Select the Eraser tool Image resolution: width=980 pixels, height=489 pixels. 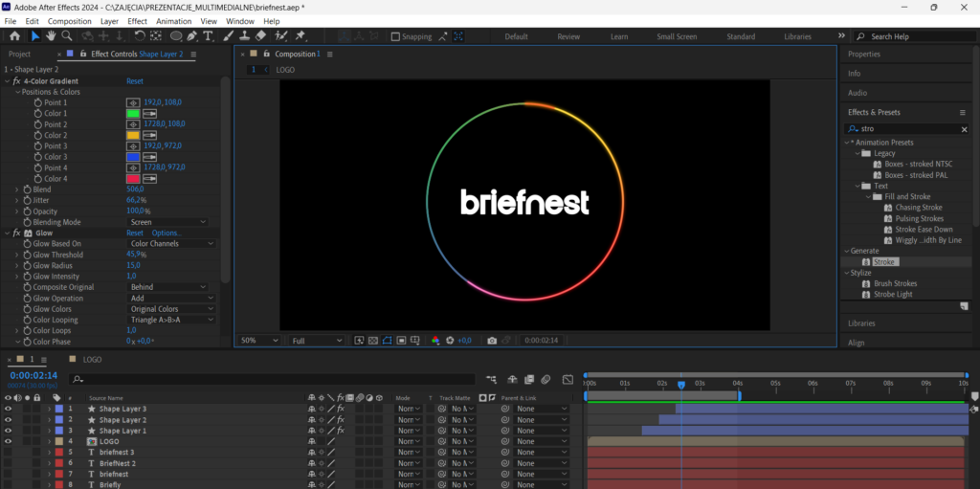pos(261,36)
